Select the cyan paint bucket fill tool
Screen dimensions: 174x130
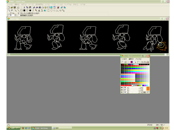point(45,11)
